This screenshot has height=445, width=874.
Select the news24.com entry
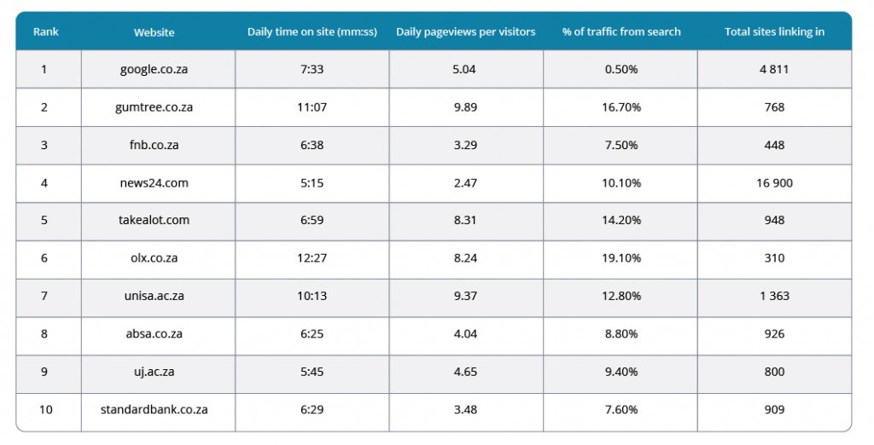[x=154, y=182]
